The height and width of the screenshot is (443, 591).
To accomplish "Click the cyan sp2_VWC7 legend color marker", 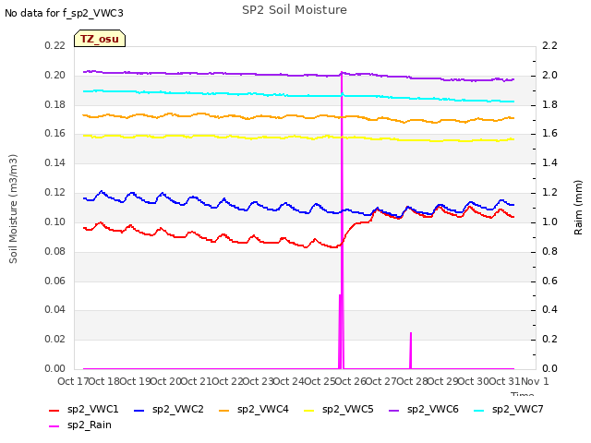I will [x=479, y=410].
